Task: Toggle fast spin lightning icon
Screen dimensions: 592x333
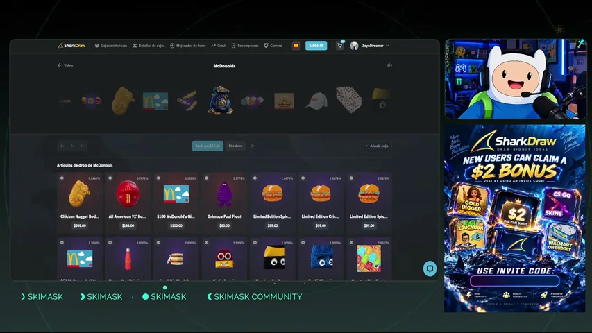Action: click(x=252, y=146)
